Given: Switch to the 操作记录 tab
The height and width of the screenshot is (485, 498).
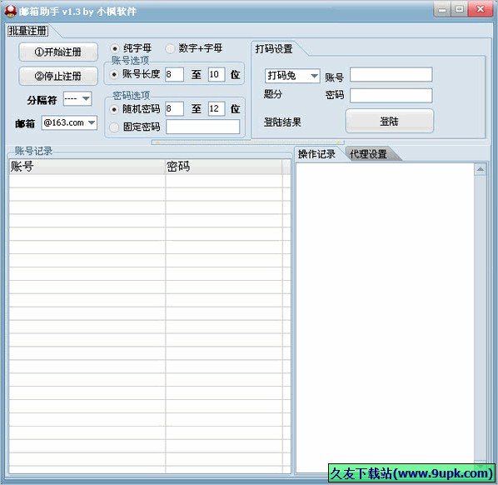Looking at the screenshot, I should 316,154.
